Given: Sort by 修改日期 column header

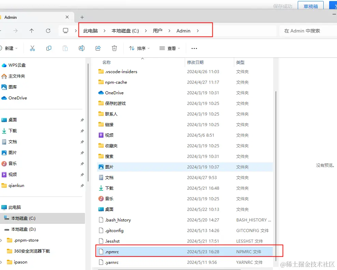Looking at the screenshot, I should click(x=195, y=63).
